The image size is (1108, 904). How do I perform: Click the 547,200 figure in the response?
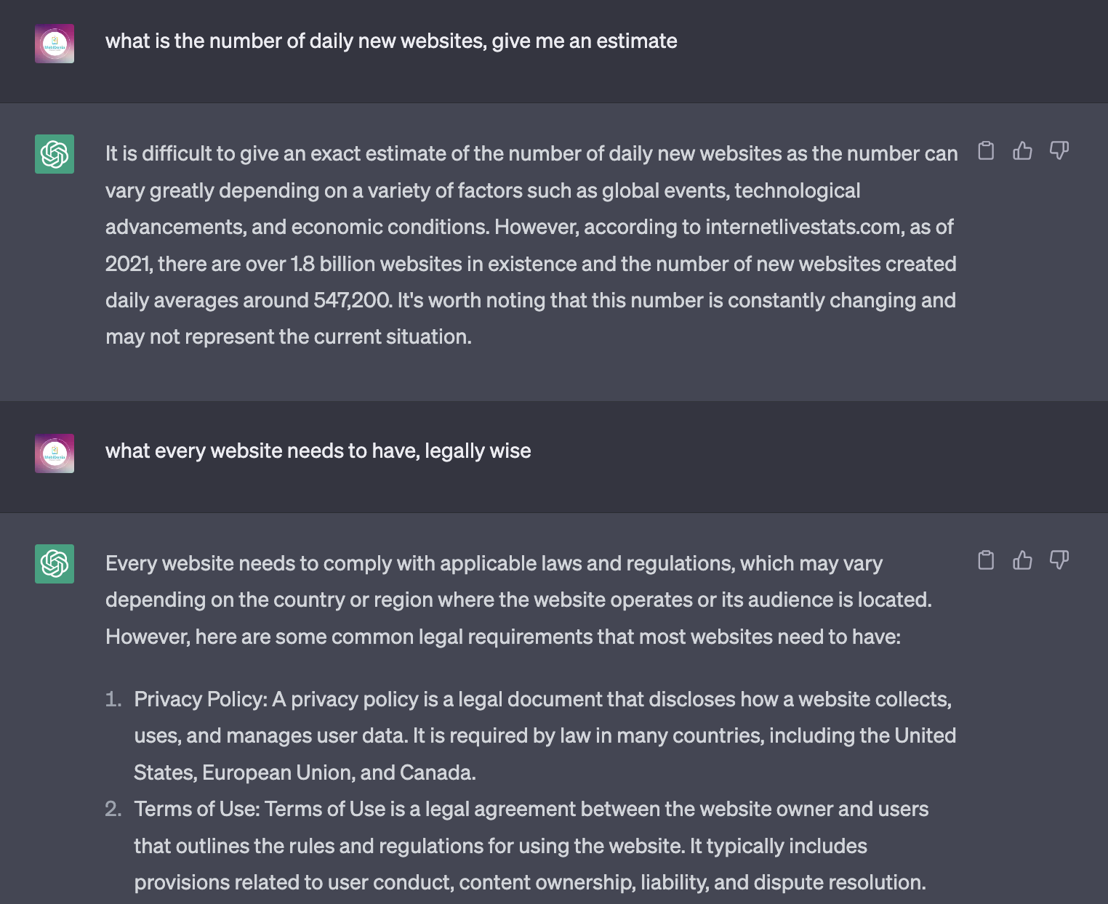click(x=353, y=301)
